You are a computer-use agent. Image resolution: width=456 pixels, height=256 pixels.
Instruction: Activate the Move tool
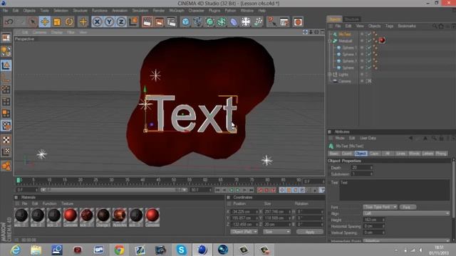45,22
